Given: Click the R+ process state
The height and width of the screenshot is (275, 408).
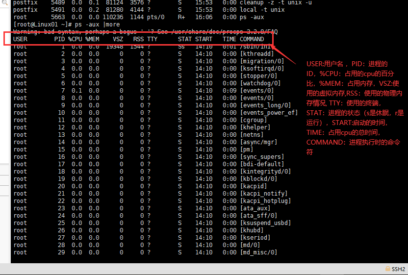Looking at the screenshot, I should [181, 17].
